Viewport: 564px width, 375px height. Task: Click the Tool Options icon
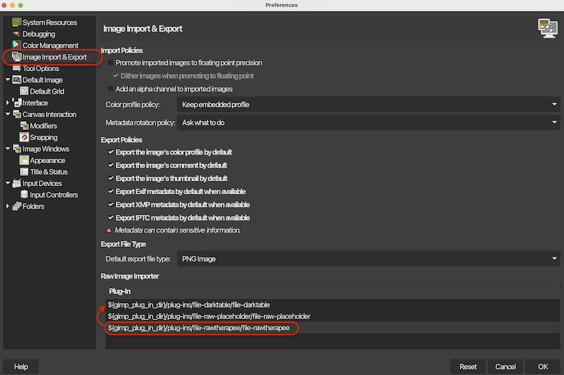[17, 68]
